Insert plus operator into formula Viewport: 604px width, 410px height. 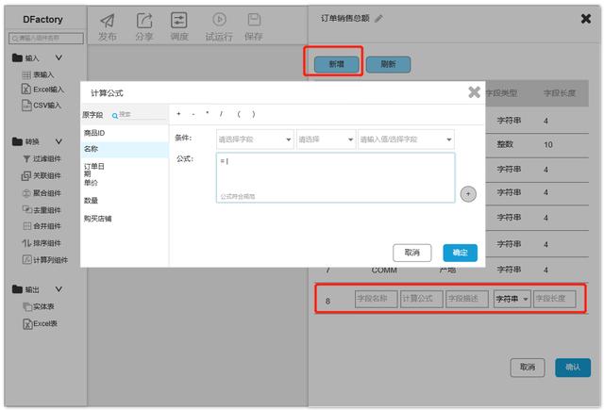178,114
